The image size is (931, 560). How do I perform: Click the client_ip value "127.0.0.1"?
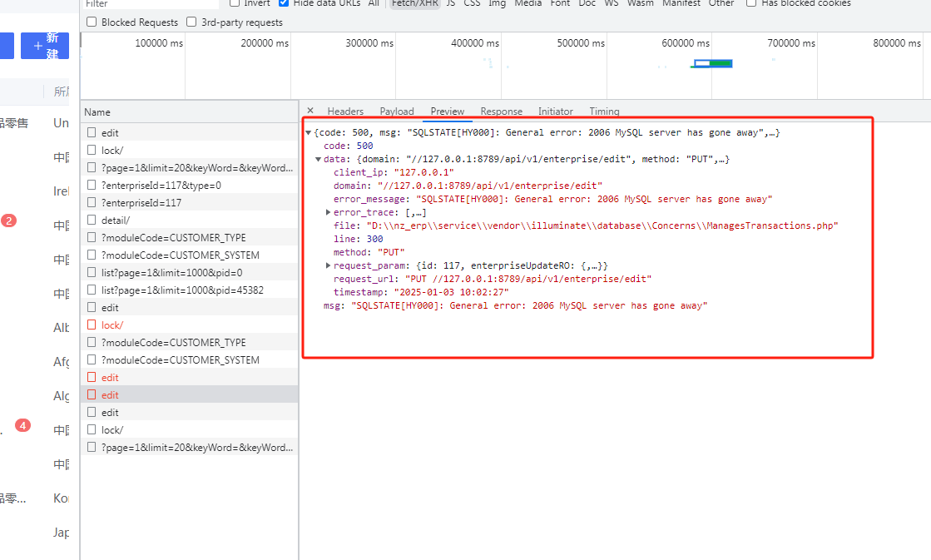point(424,172)
